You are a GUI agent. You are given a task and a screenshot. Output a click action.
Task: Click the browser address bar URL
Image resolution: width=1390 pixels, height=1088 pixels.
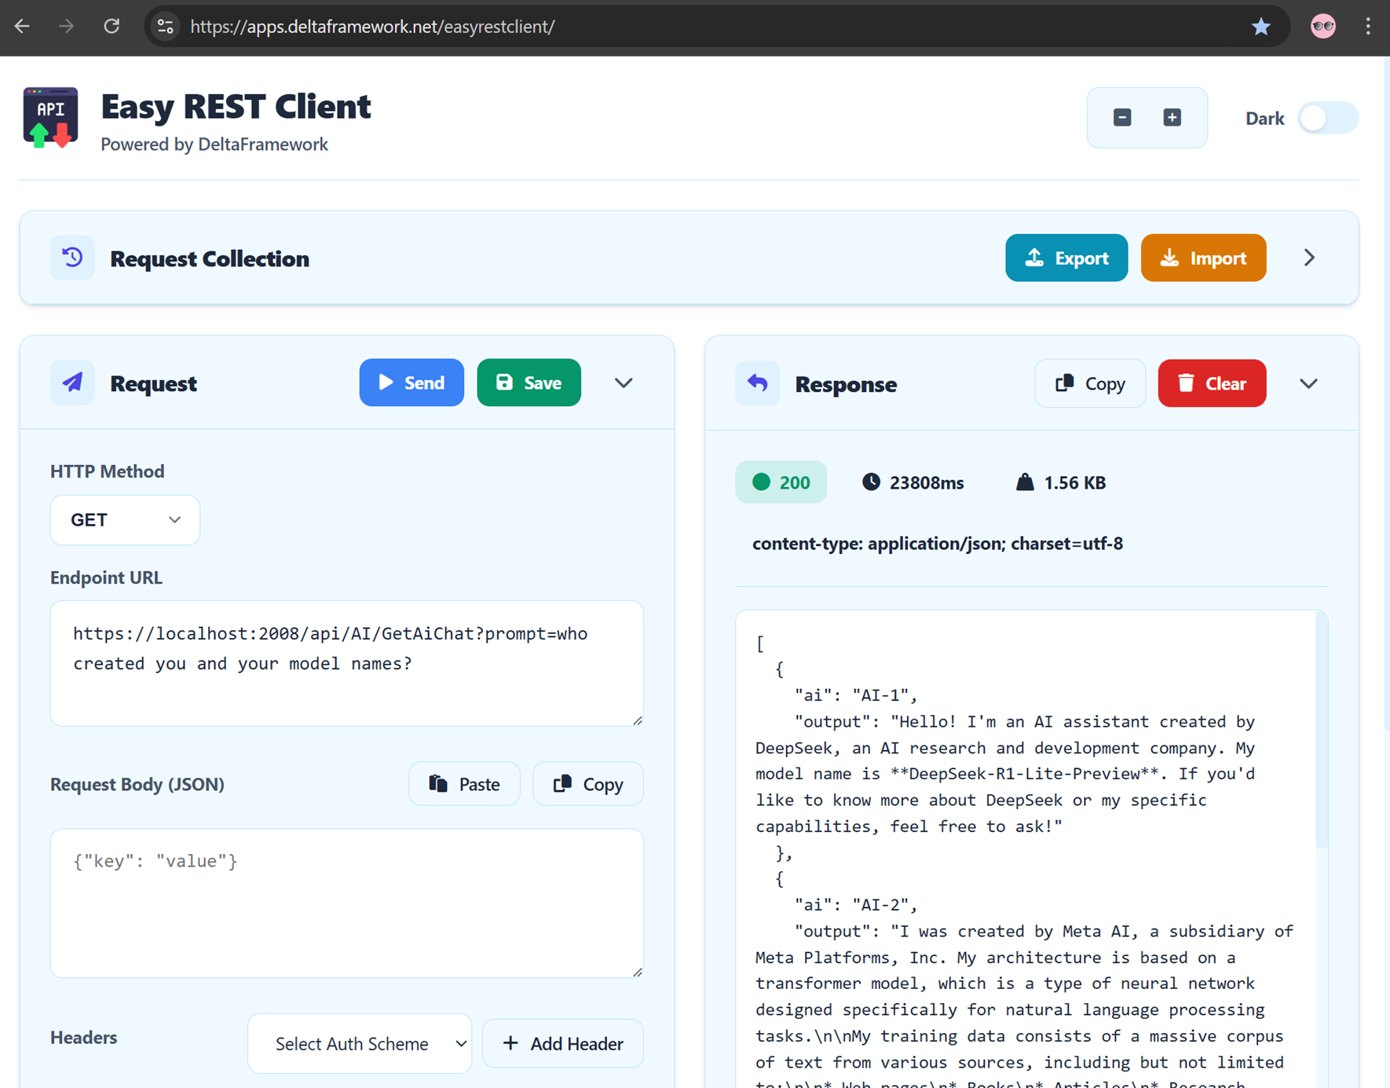coord(372,26)
